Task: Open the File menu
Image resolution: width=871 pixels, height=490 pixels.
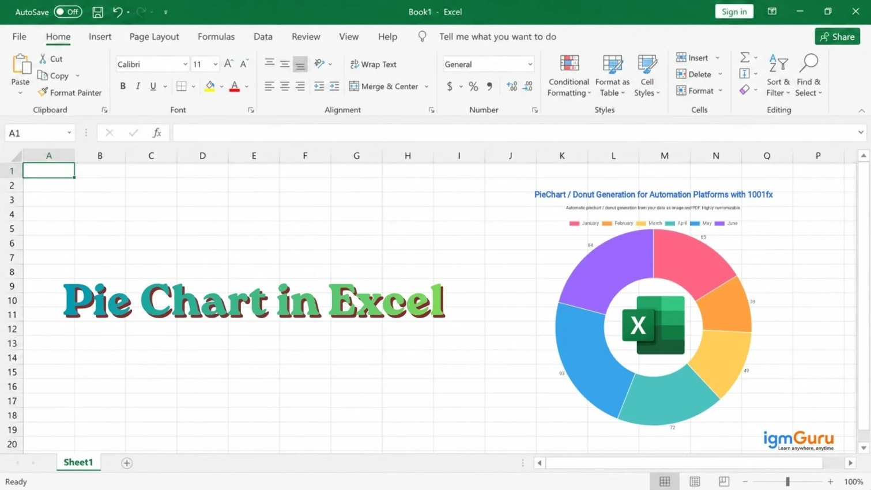Action: click(19, 36)
